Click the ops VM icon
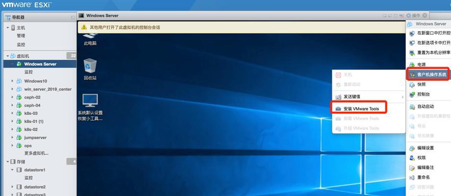This screenshot has height=196, width=451. tap(19, 146)
